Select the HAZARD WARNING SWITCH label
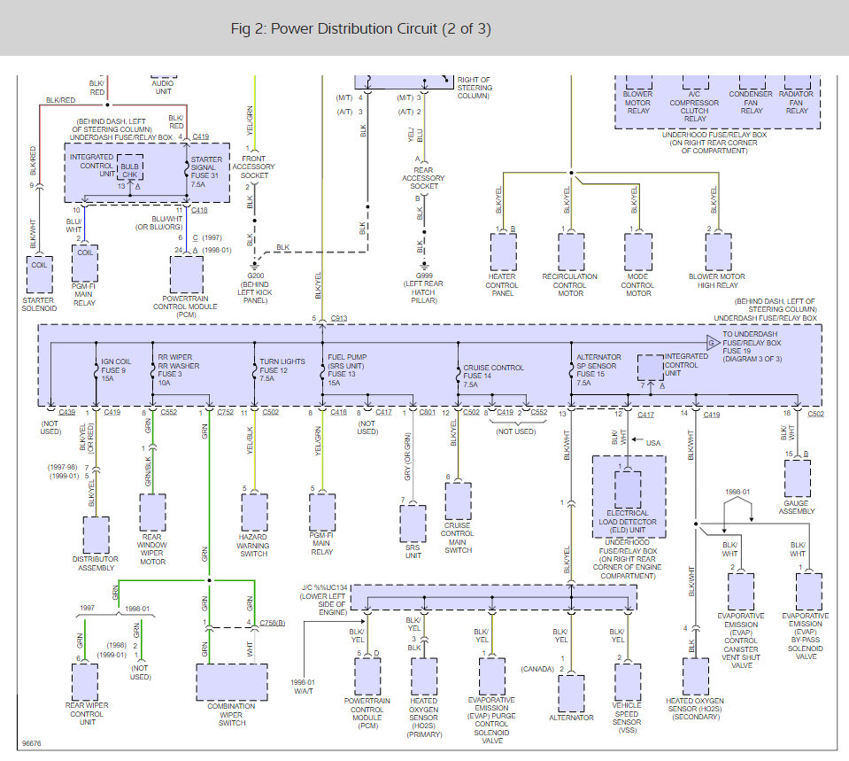 253,545
